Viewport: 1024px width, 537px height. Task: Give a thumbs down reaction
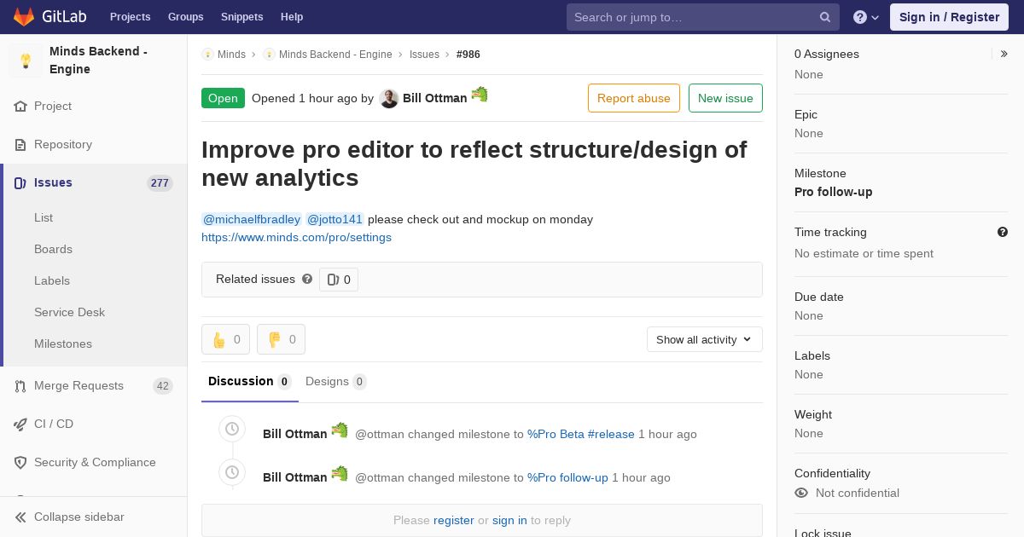[281, 339]
